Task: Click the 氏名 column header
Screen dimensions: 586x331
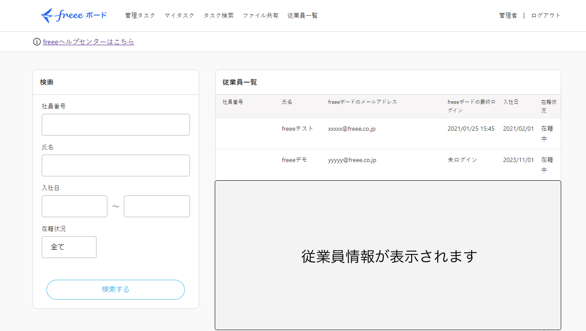Action: click(287, 102)
